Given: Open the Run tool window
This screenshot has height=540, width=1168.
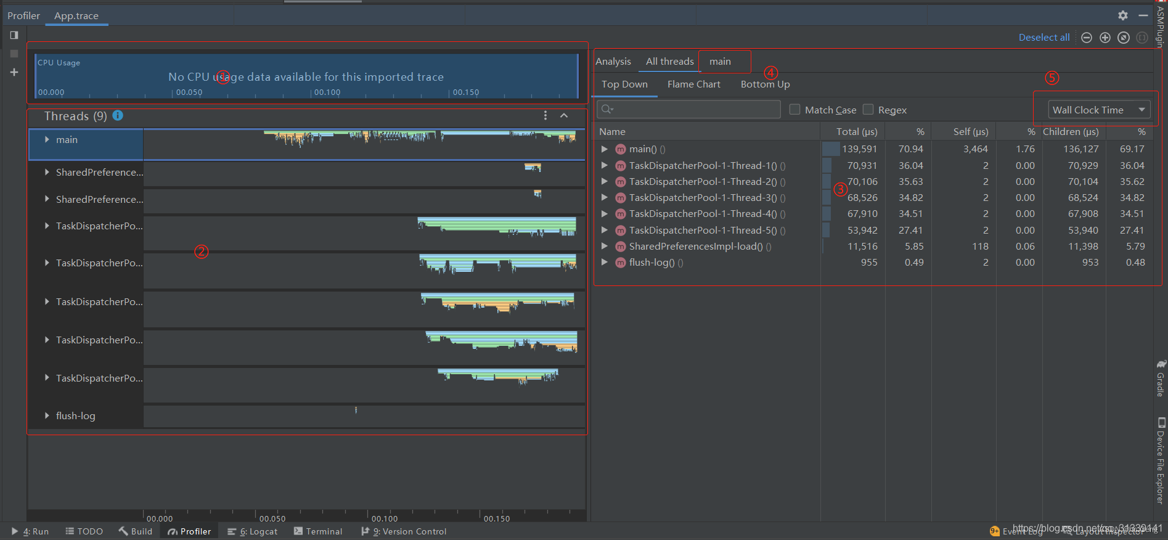Looking at the screenshot, I should click(x=30, y=531).
